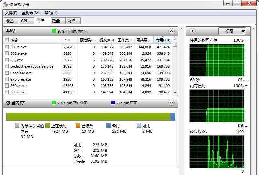
Task: Click the 421,424 private memory value
Action: (x=163, y=47)
